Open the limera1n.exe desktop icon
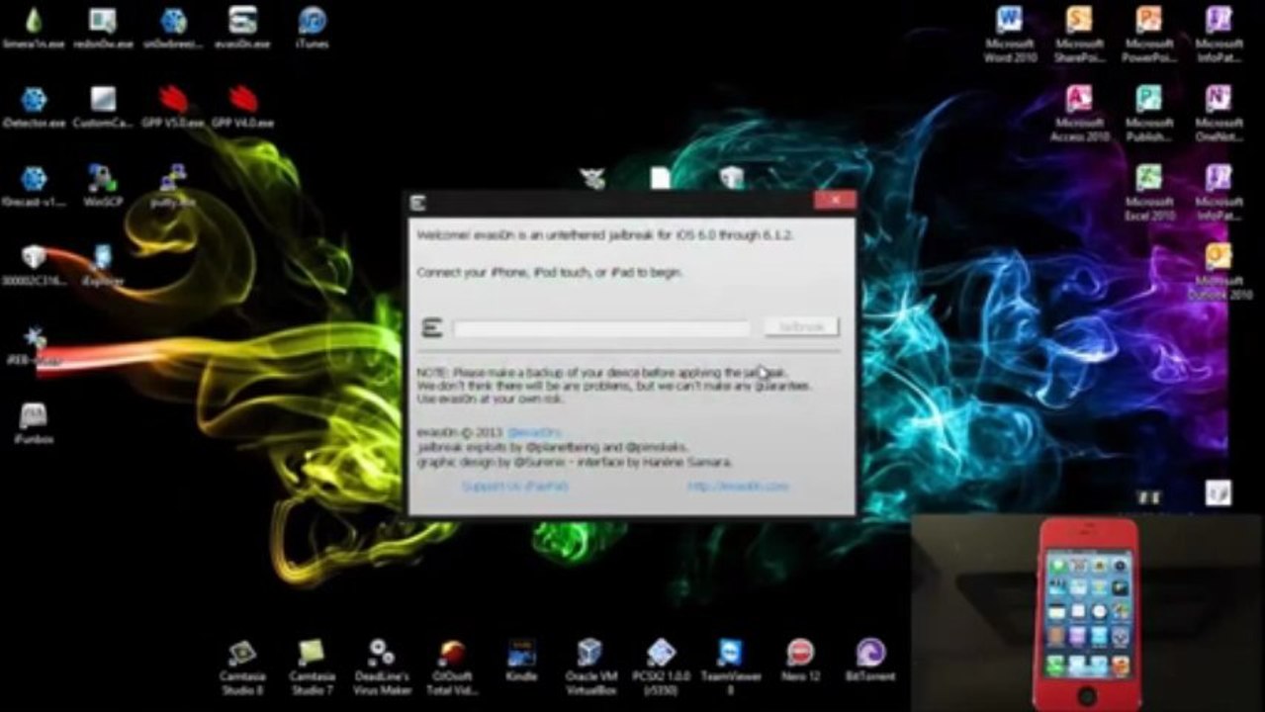Image resolution: width=1265 pixels, height=712 pixels. (34, 28)
